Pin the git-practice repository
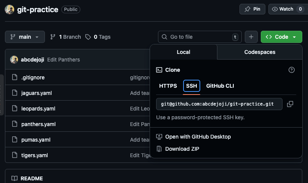308x183 pixels. pos(252,9)
